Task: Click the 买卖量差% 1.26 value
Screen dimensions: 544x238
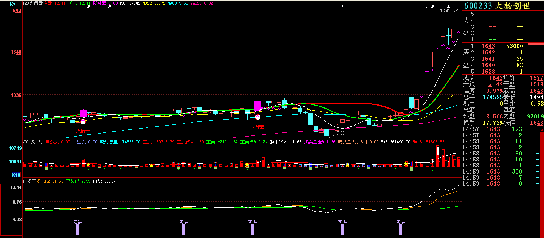Action: [x=319, y=142]
